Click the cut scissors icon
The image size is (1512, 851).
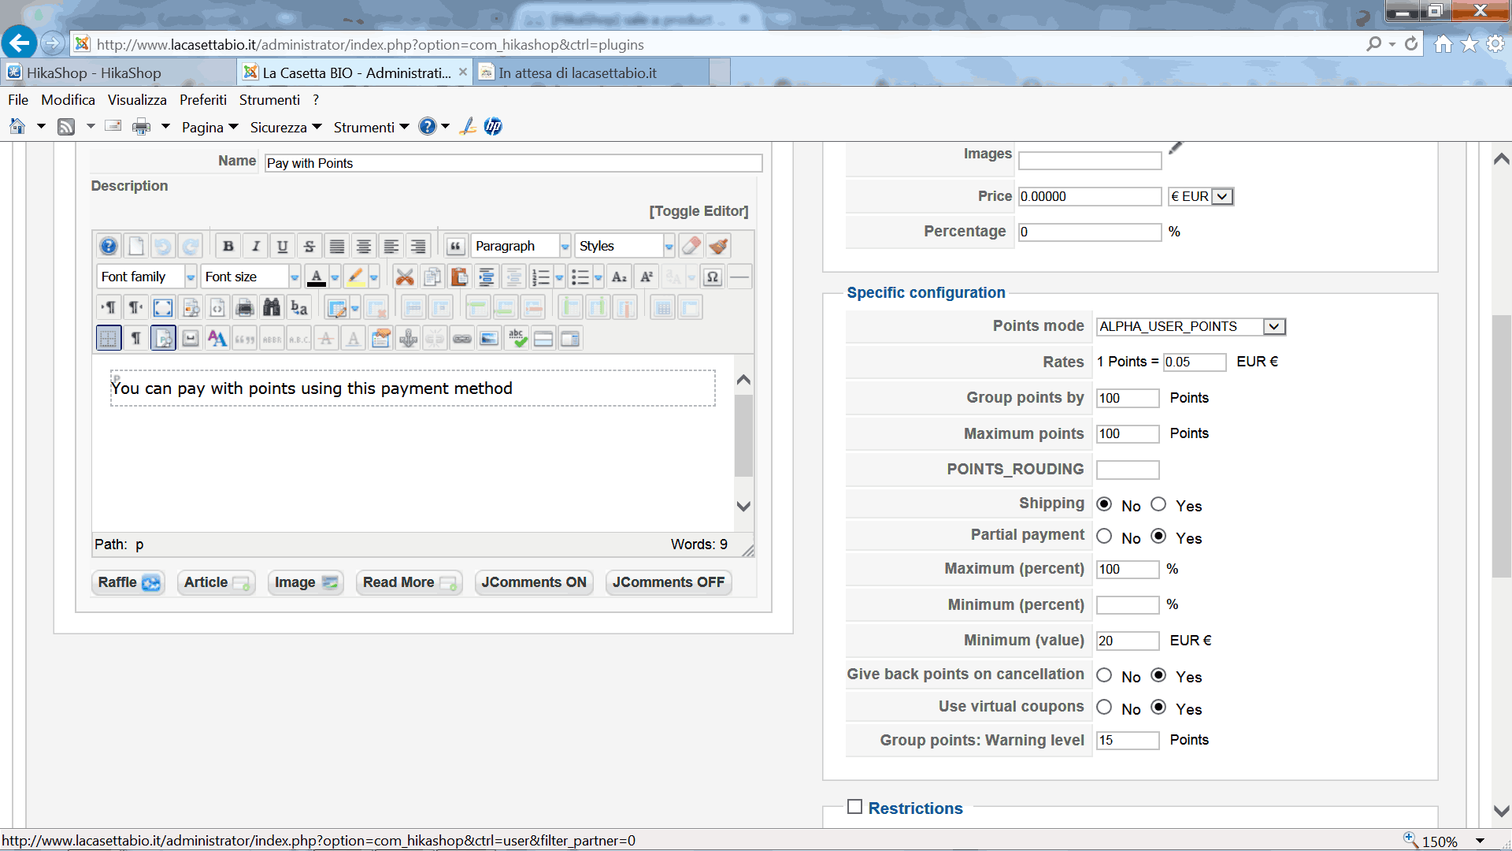tap(405, 277)
